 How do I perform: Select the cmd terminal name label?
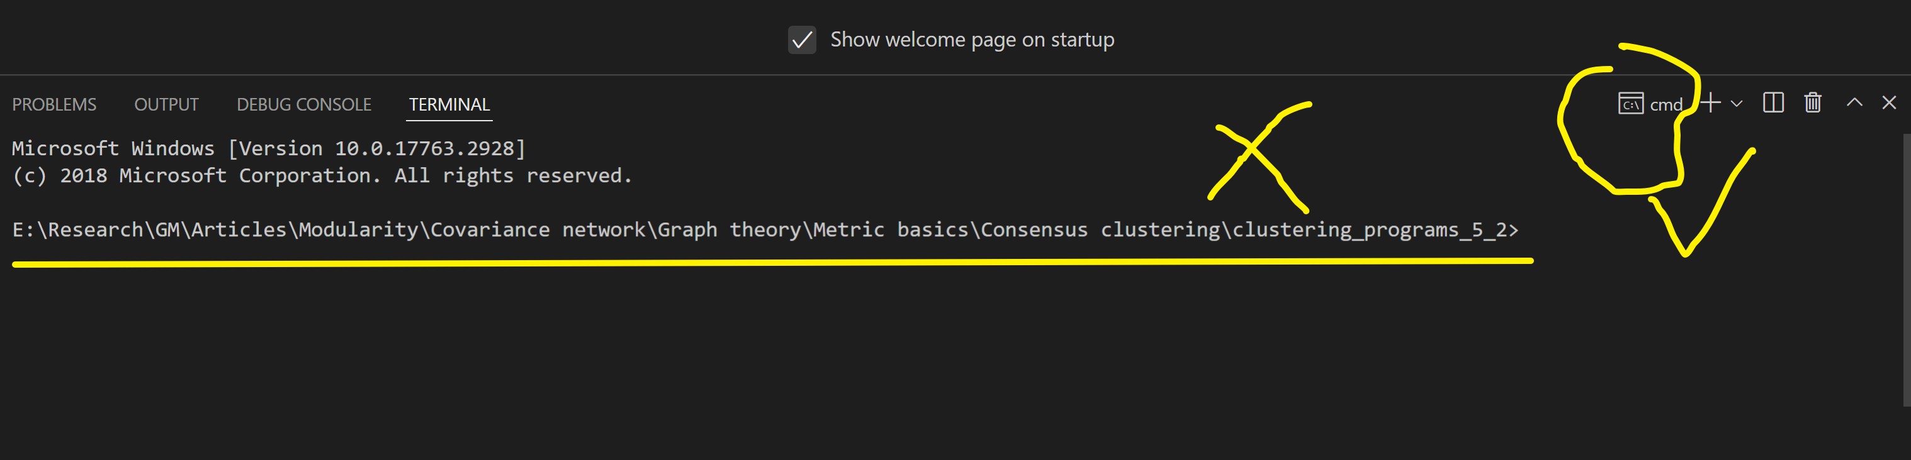click(1666, 105)
